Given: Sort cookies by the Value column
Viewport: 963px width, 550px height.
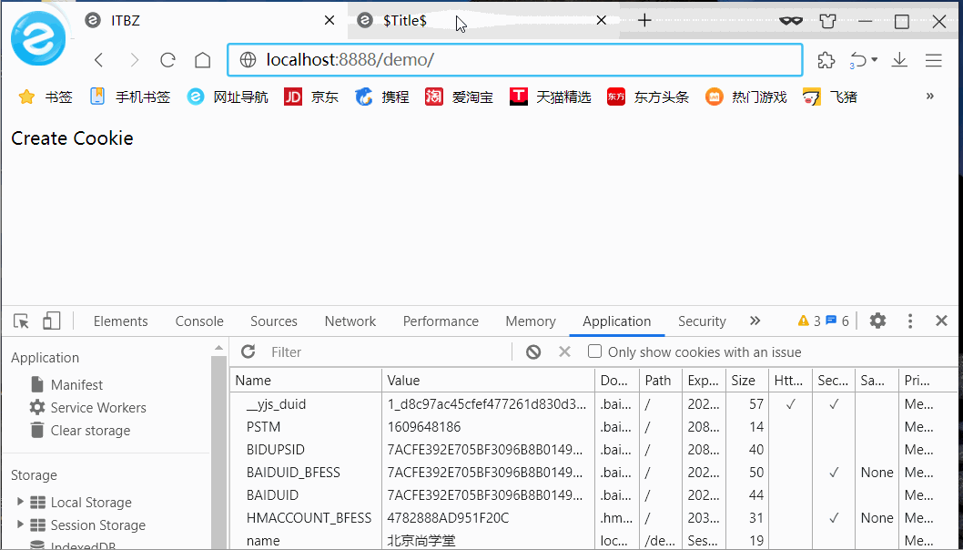Looking at the screenshot, I should [488, 381].
